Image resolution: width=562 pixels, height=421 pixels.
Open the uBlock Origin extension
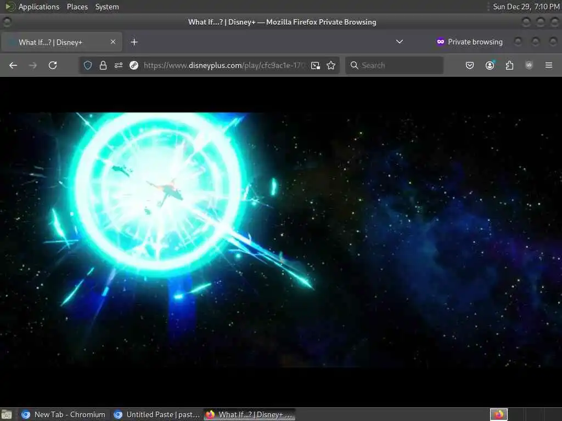[x=529, y=65]
